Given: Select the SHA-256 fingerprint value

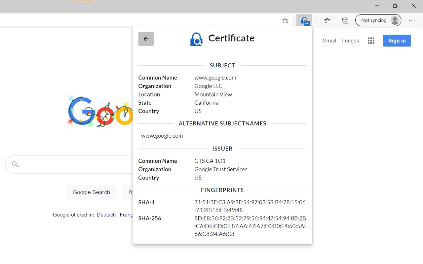Looking at the screenshot, I should [x=250, y=226].
